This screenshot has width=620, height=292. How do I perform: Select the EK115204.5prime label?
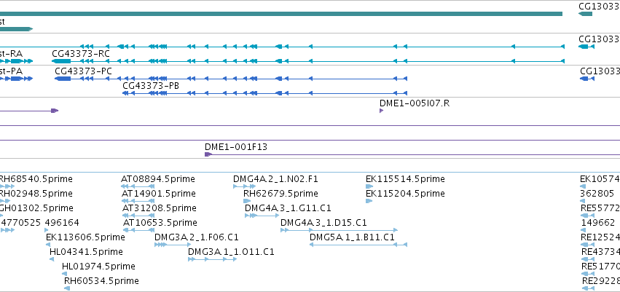[405, 193]
